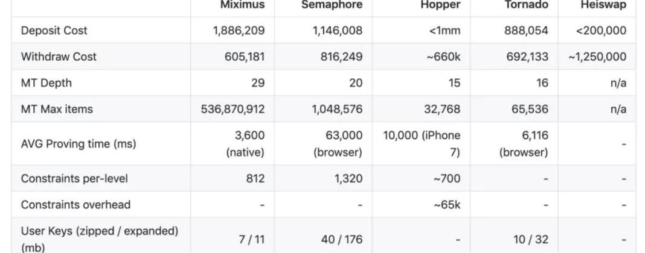
Task: Select User Keys (zipped / expanded) label
Action: click(x=99, y=231)
